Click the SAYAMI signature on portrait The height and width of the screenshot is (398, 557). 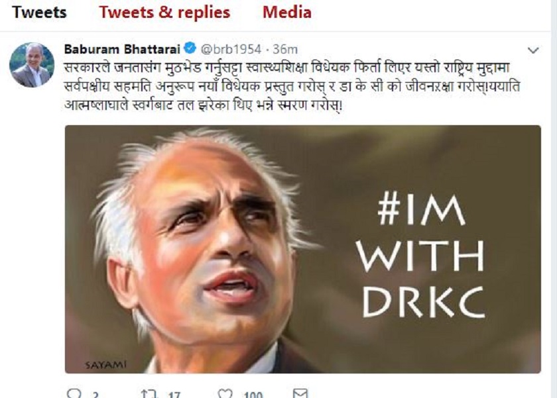point(105,365)
